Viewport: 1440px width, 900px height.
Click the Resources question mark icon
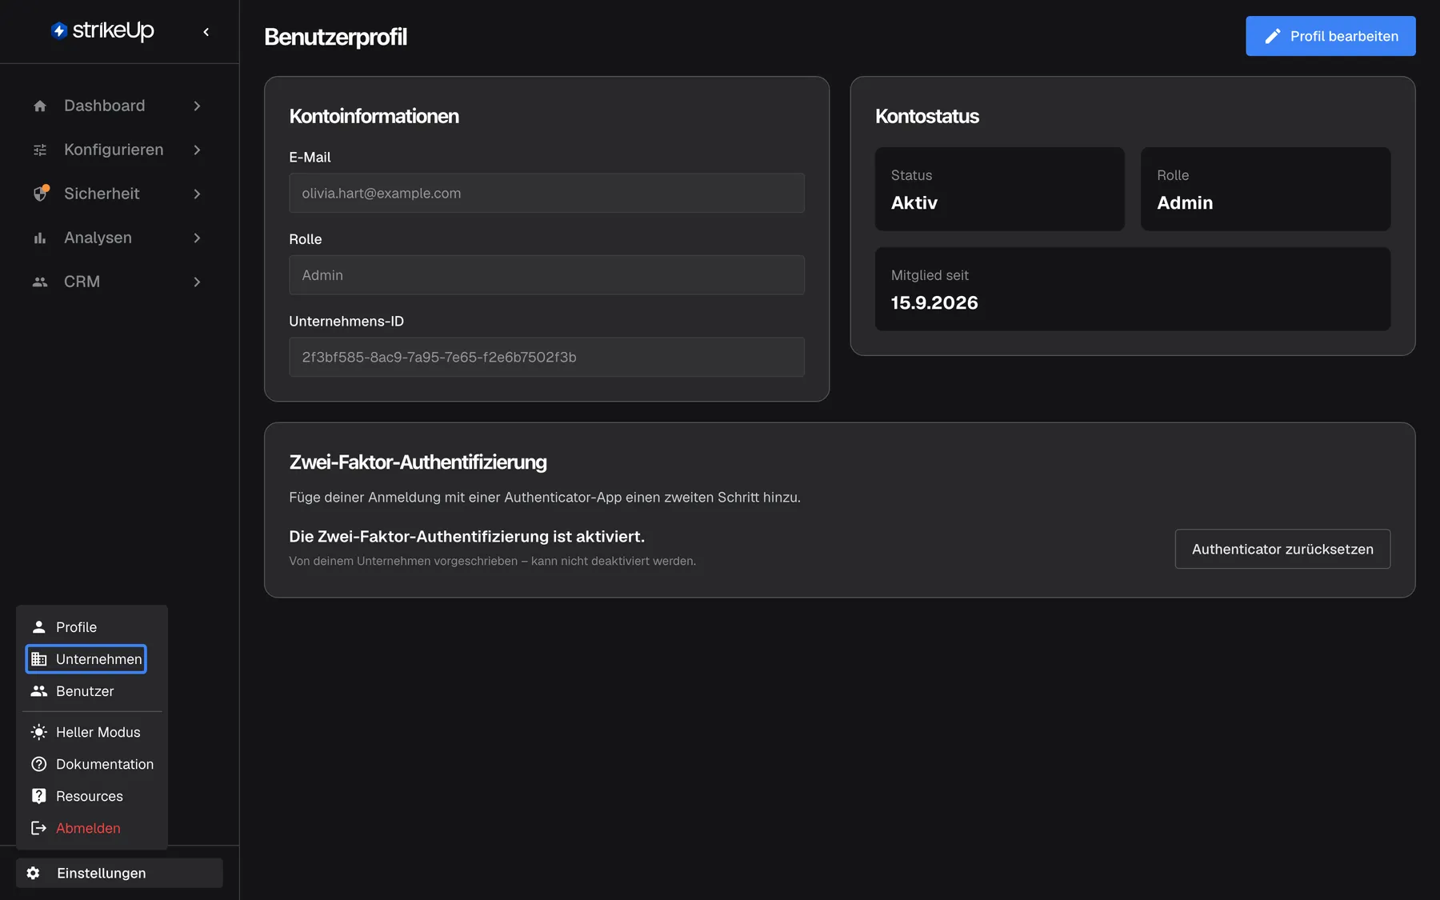pyautogui.click(x=38, y=796)
